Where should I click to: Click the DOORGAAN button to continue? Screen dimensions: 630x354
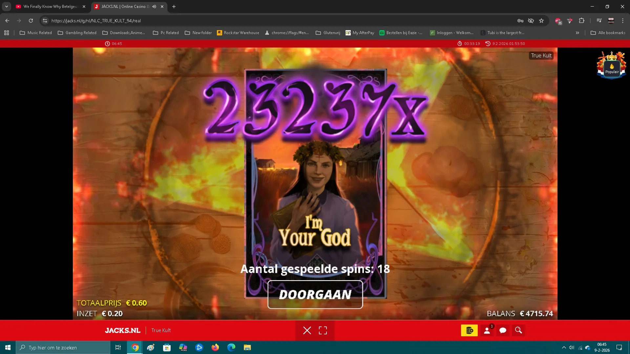click(315, 294)
